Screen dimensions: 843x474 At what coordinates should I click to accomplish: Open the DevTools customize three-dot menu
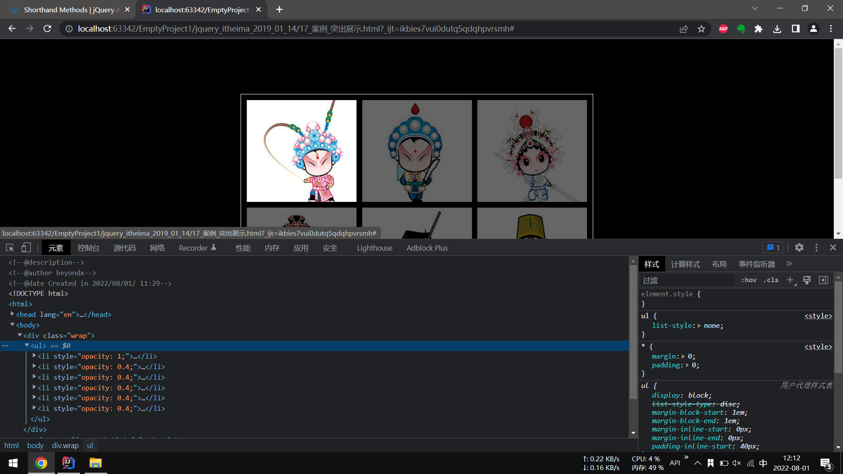(x=816, y=248)
